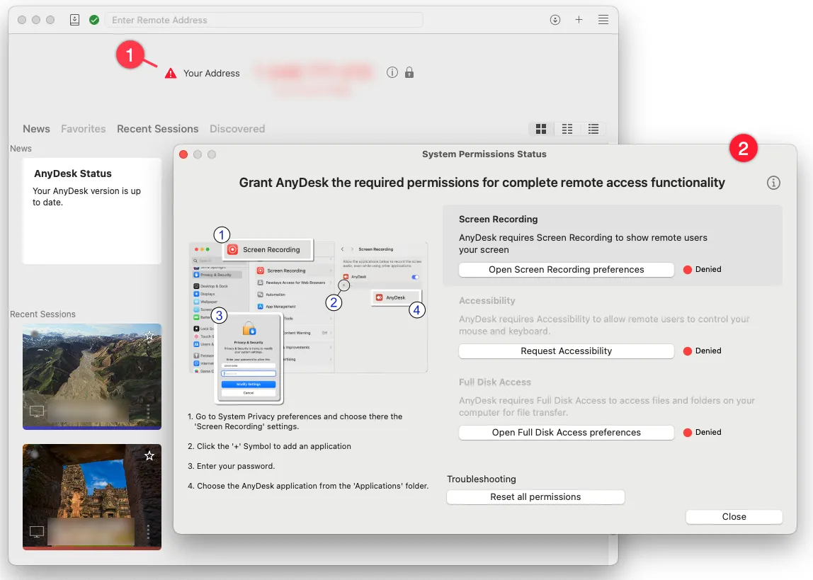
Task: Click the red warning triangle beside Your Address
Action: 171,73
